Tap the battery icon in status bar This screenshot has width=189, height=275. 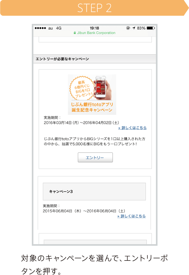point(151,28)
